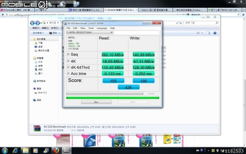Image resolution: width=246 pixels, height=154 pixels.
Task: Expand the Explorer address bar history dropdown
Action: point(177,23)
